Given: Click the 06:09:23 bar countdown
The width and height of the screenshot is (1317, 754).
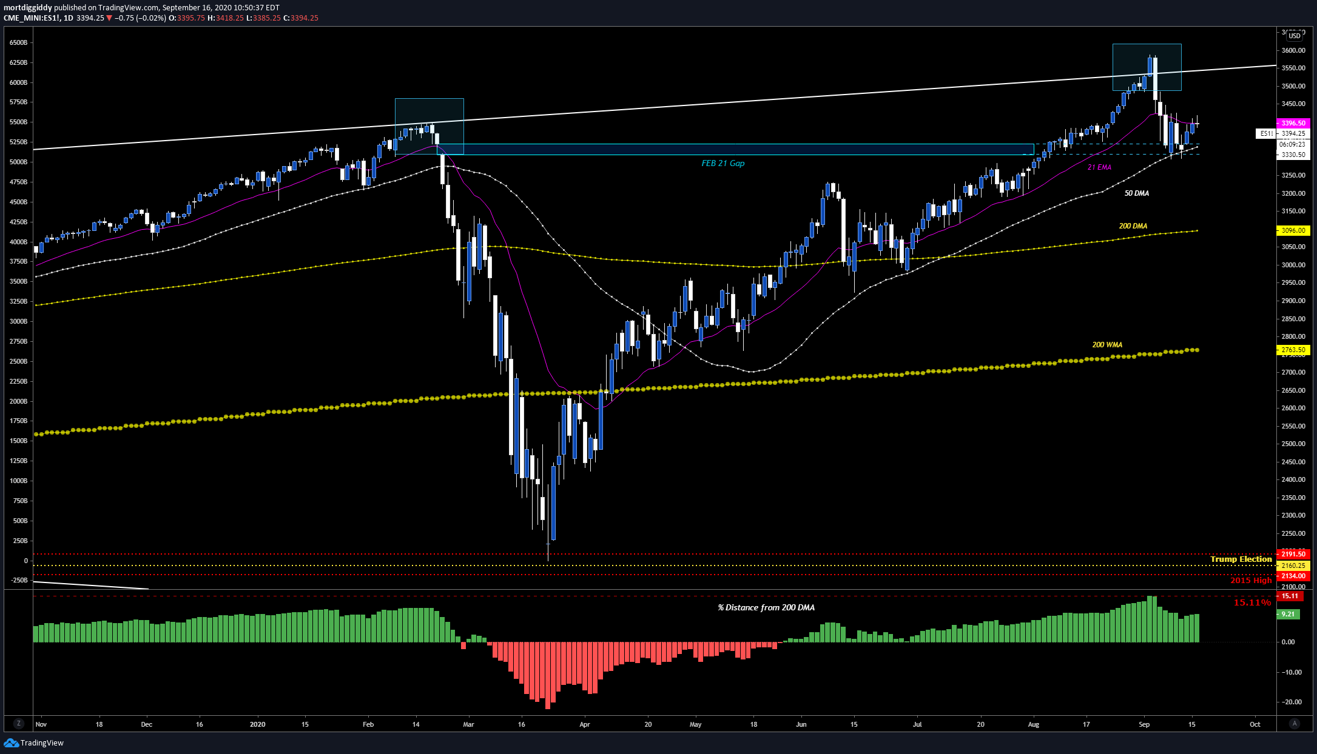Looking at the screenshot, I should click(x=1293, y=144).
